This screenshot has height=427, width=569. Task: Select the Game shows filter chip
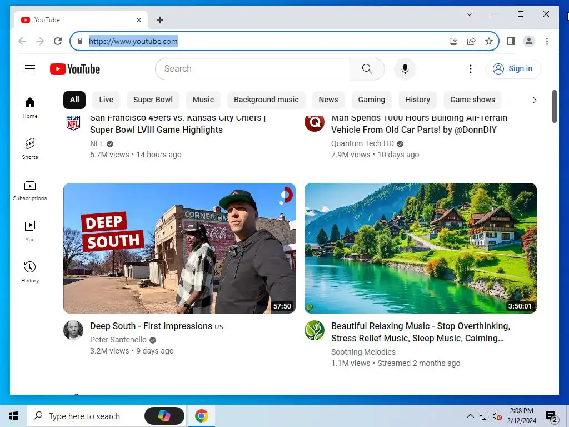coord(472,100)
